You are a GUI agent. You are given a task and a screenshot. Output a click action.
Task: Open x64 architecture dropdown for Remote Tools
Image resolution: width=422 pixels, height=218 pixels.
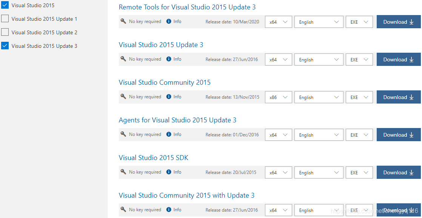click(x=279, y=22)
